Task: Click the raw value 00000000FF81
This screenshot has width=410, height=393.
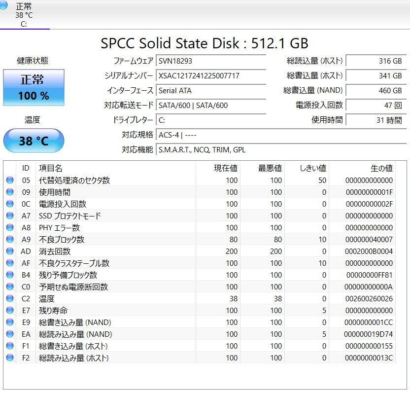Action: point(370,275)
